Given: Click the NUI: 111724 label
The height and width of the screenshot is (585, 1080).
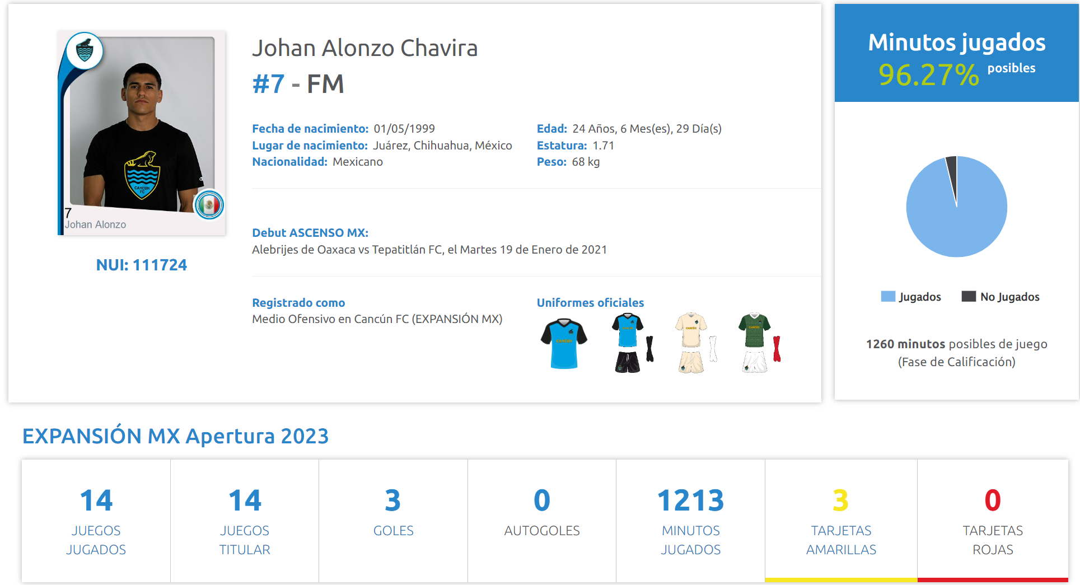Looking at the screenshot, I should pyautogui.click(x=142, y=265).
